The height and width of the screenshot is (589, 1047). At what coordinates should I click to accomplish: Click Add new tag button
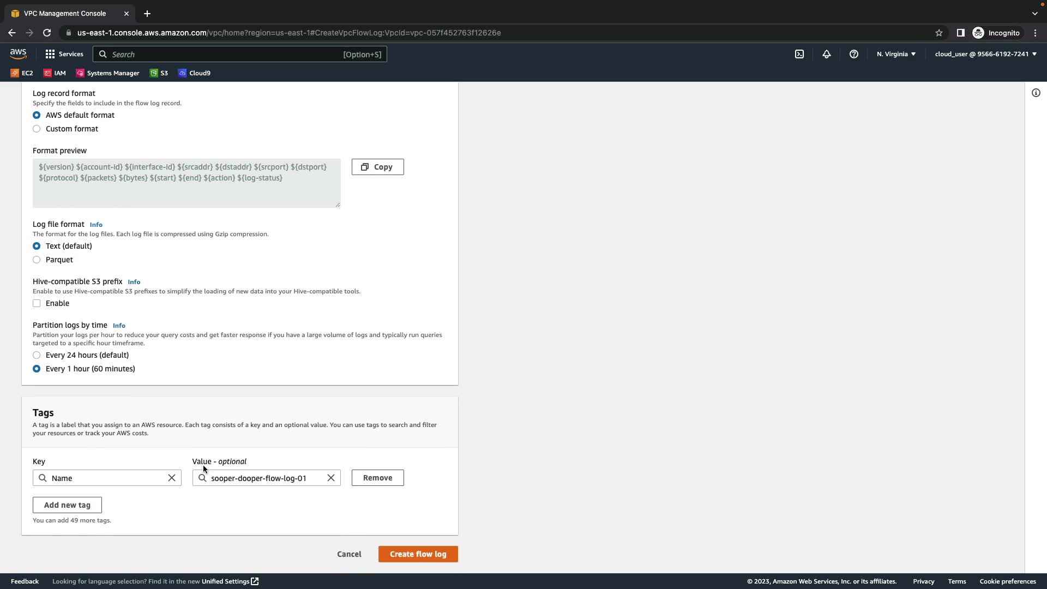pos(67,505)
